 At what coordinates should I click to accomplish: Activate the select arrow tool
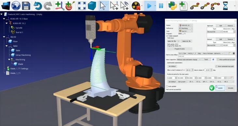(104, 6)
